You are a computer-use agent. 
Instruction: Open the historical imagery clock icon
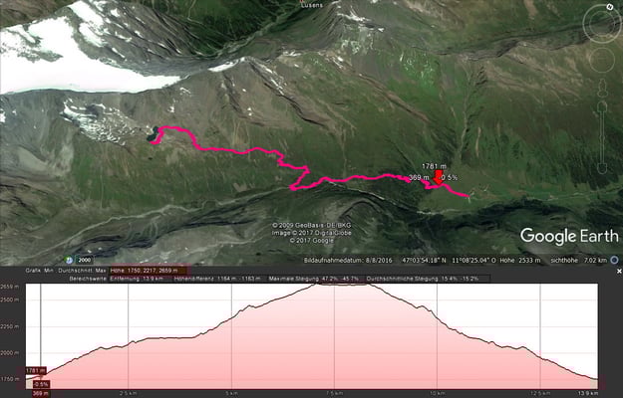[x=70, y=260]
